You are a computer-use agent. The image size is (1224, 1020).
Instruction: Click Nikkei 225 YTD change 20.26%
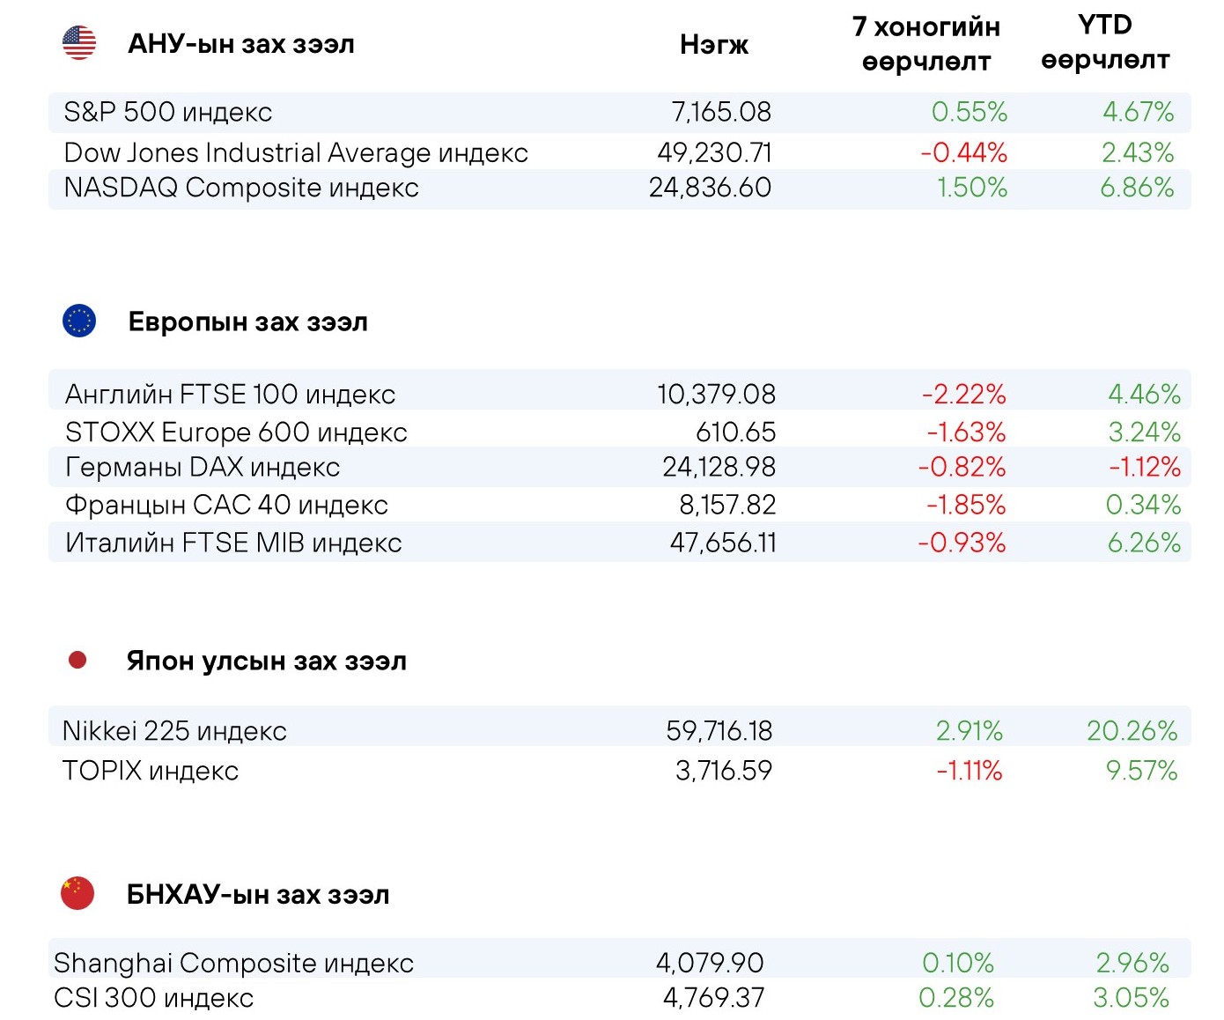pyautogui.click(x=1132, y=730)
